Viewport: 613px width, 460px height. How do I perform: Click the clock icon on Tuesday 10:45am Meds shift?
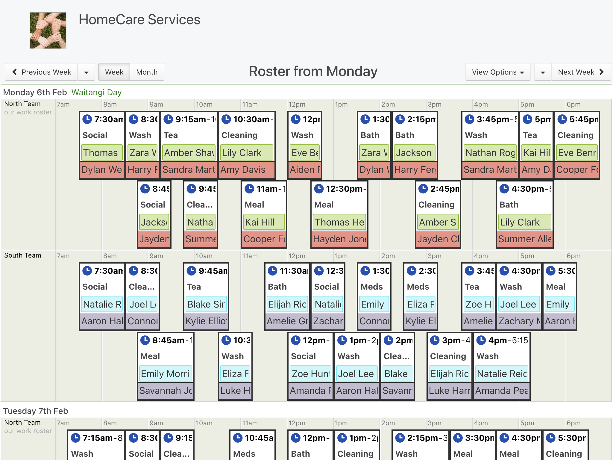point(238,438)
